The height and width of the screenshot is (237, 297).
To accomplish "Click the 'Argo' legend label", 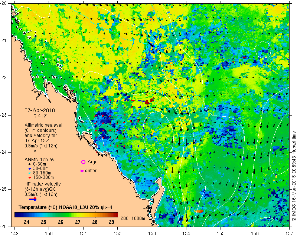I will click(92, 162).
